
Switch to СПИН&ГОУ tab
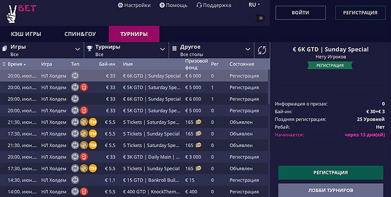coord(80,34)
